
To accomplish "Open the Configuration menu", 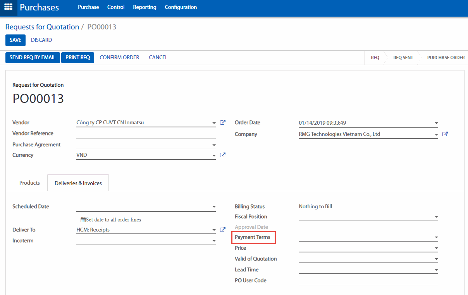I will [181, 7].
